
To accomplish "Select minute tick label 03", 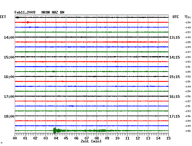I will [45, 138].
